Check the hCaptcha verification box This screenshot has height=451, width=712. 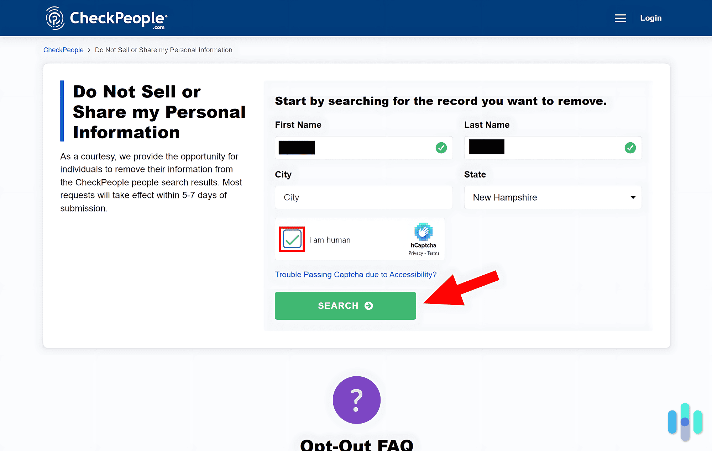[x=292, y=239]
